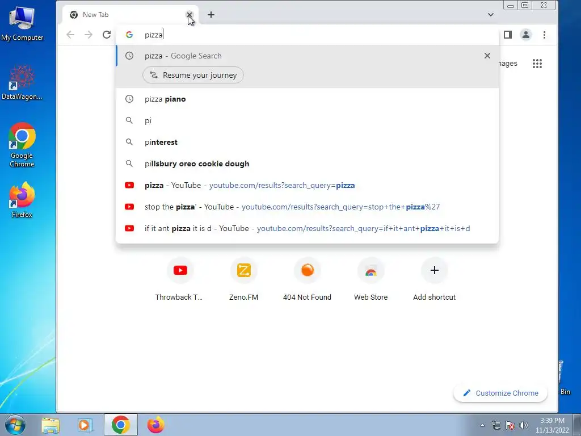Click the Action Center flag icon
581x436 pixels.
[510, 425]
